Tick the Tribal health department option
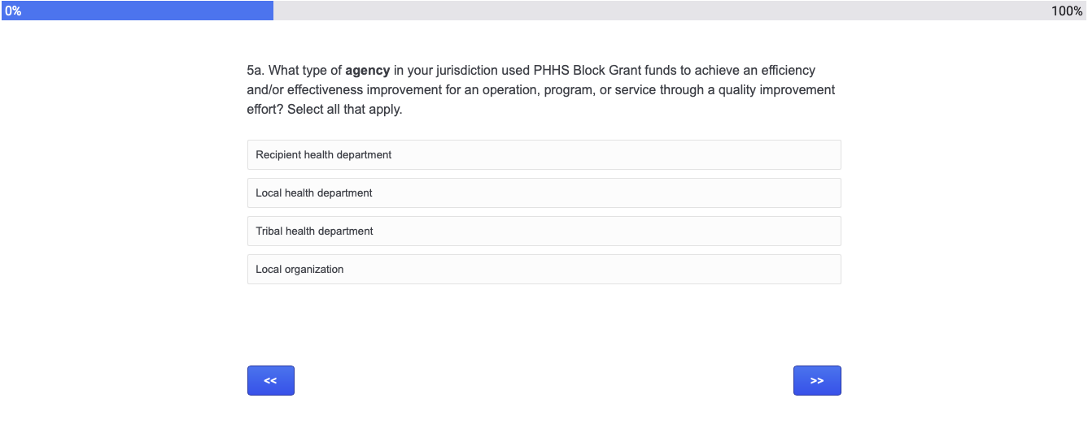This screenshot has width=1088, height=424. 544,231
